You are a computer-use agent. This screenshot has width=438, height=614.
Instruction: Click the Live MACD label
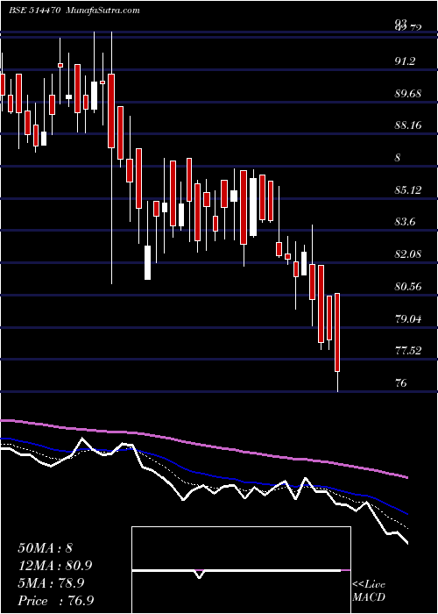[369, 591]
